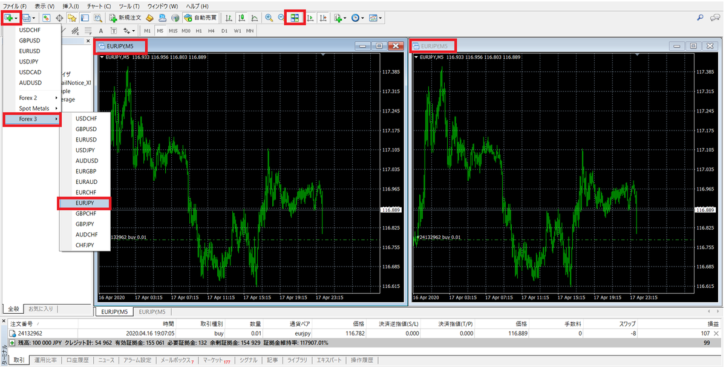Open the chat bubbles icon

[715, 18]
